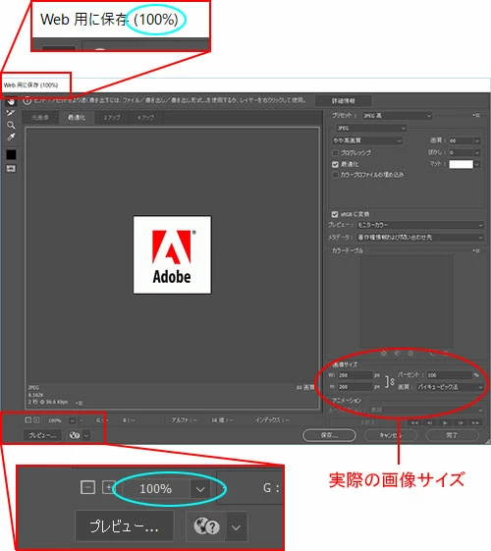Select the Eyedropper tool
The image size is (491, 551).
pyautogui.click(x=11, y=138)
